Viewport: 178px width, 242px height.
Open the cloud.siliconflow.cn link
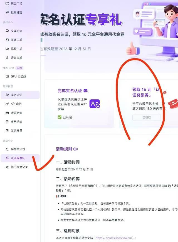114,238
